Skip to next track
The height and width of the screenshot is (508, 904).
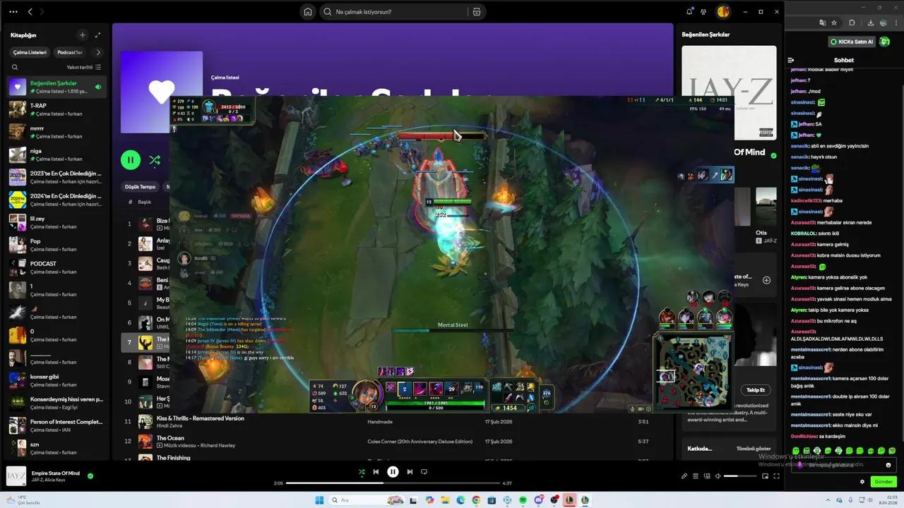tap(410, 472)
